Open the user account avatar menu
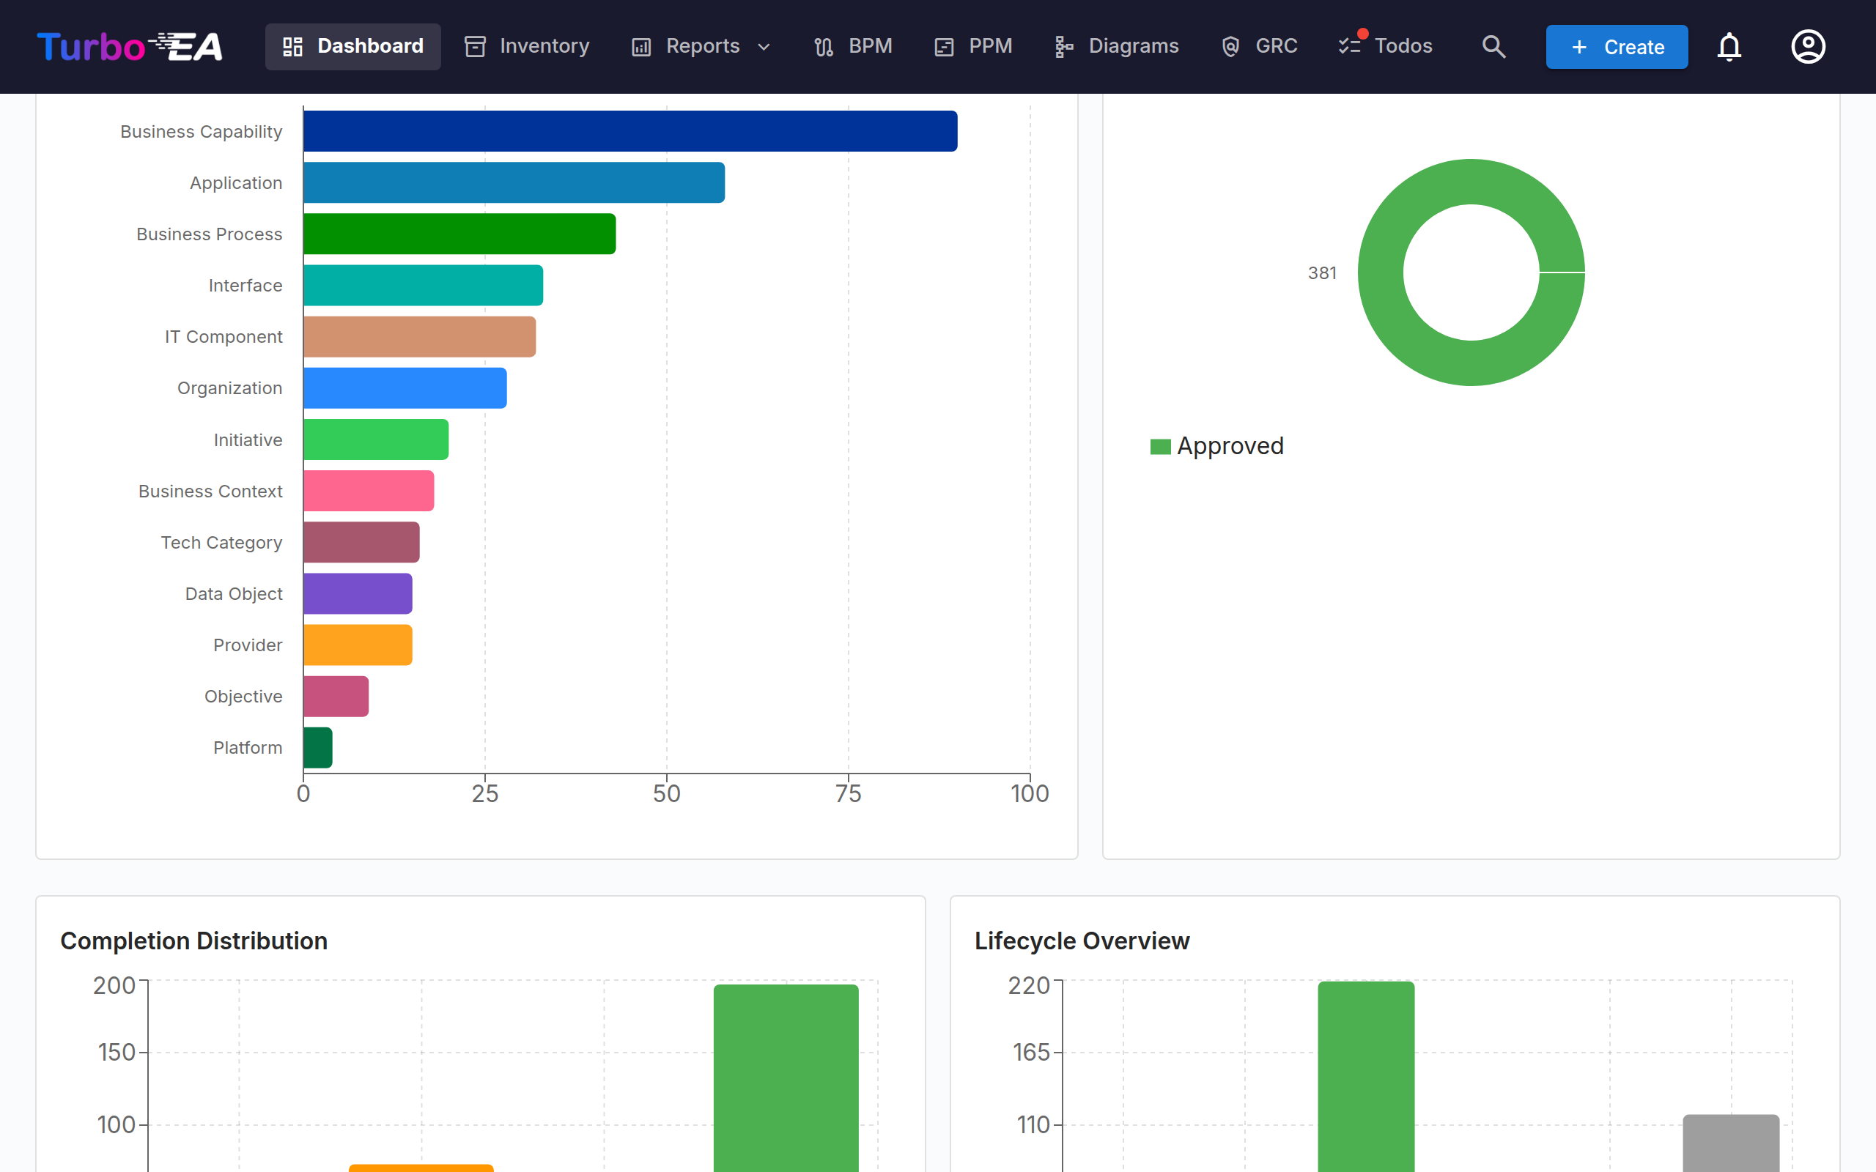Image resolution: width=1876 pixels, height=1172 pixels. point(1808,46)
